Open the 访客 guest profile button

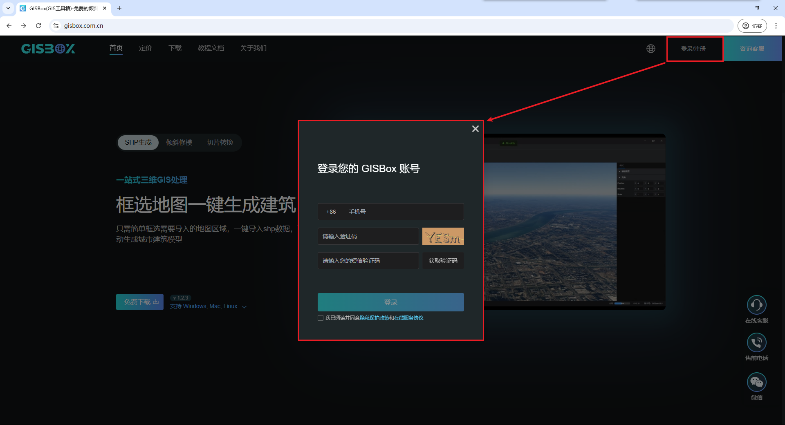[x=752, y=25]
